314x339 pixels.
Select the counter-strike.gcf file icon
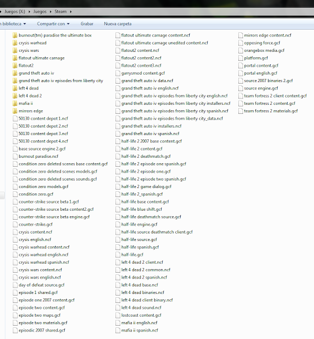(x=15, y=225)
